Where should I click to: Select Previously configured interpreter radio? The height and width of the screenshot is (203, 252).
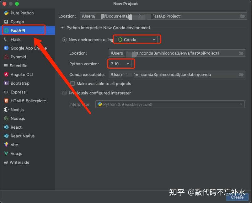pos(64,93)
